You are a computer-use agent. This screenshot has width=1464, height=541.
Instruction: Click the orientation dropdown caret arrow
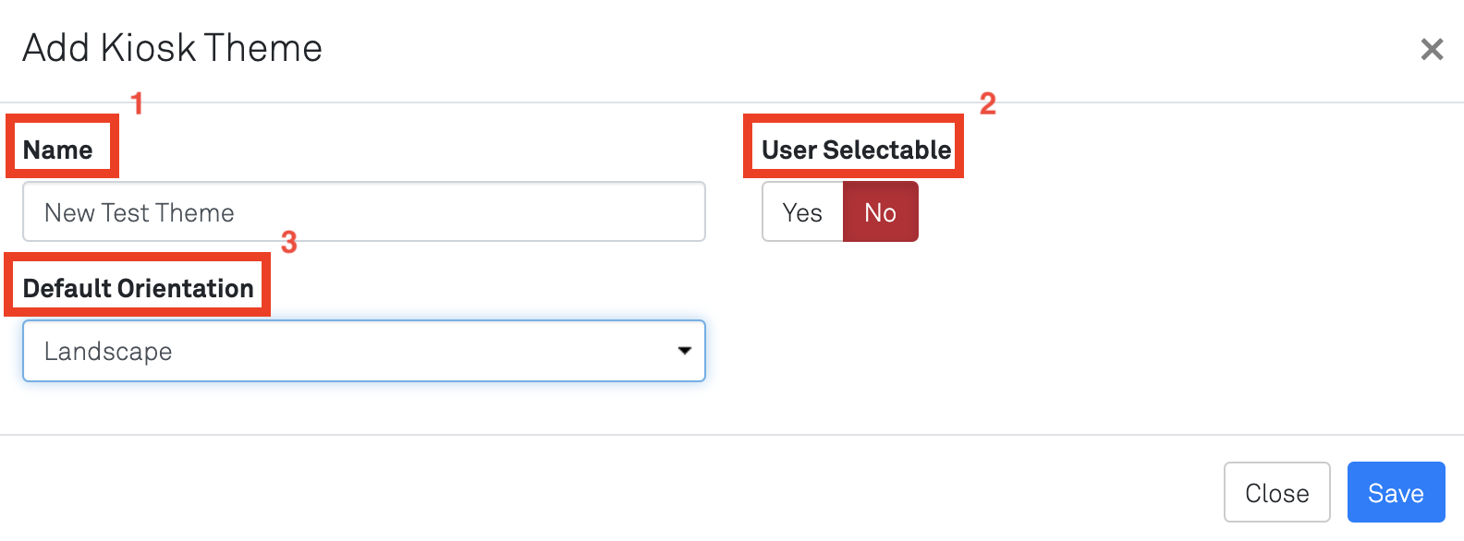[685, 351]
